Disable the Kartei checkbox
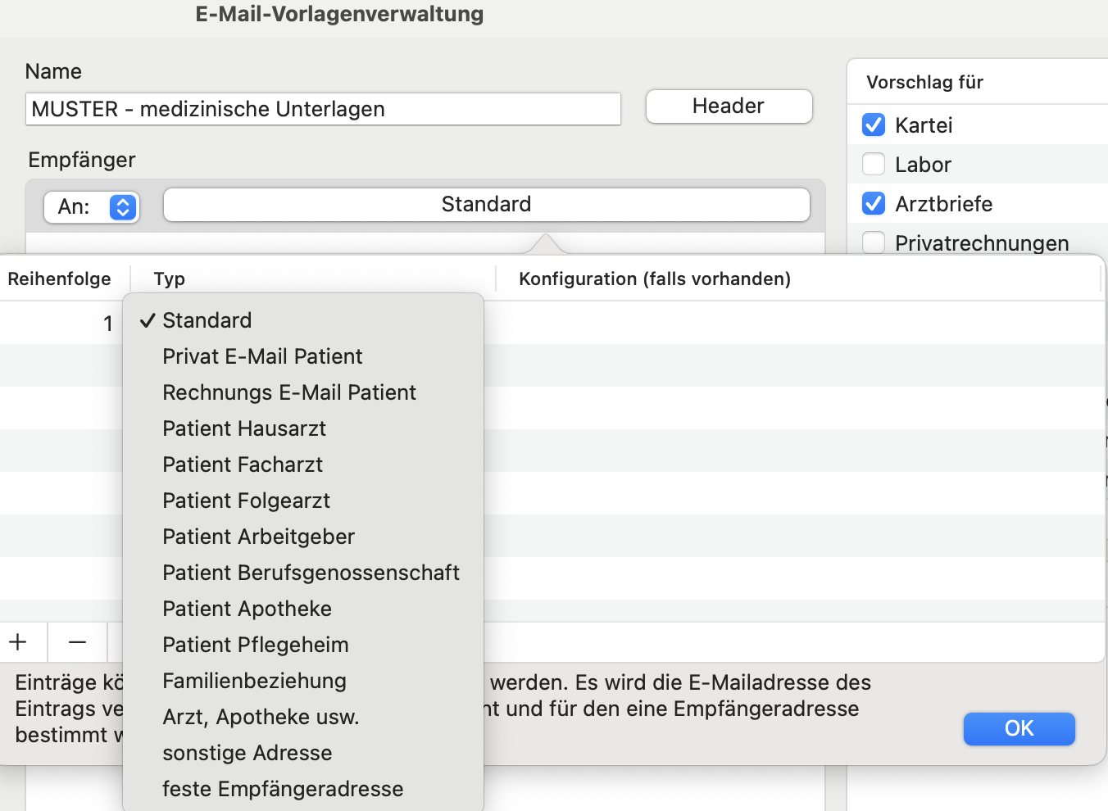The height and width of the screenshot is (811, 1108). pyautogui.click(x=874, y=125)
